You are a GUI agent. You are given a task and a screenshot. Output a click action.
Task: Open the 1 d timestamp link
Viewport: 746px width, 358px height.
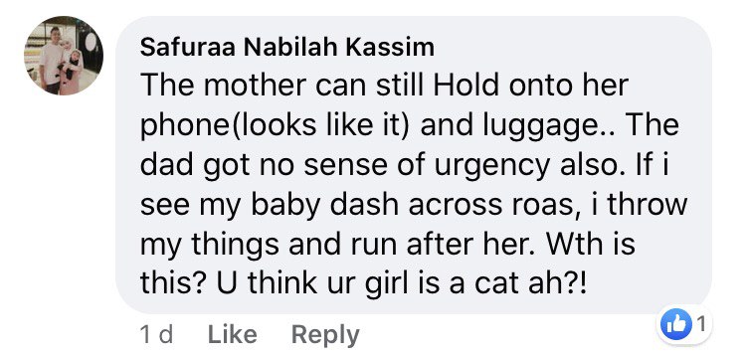click(x=156, y=335)
